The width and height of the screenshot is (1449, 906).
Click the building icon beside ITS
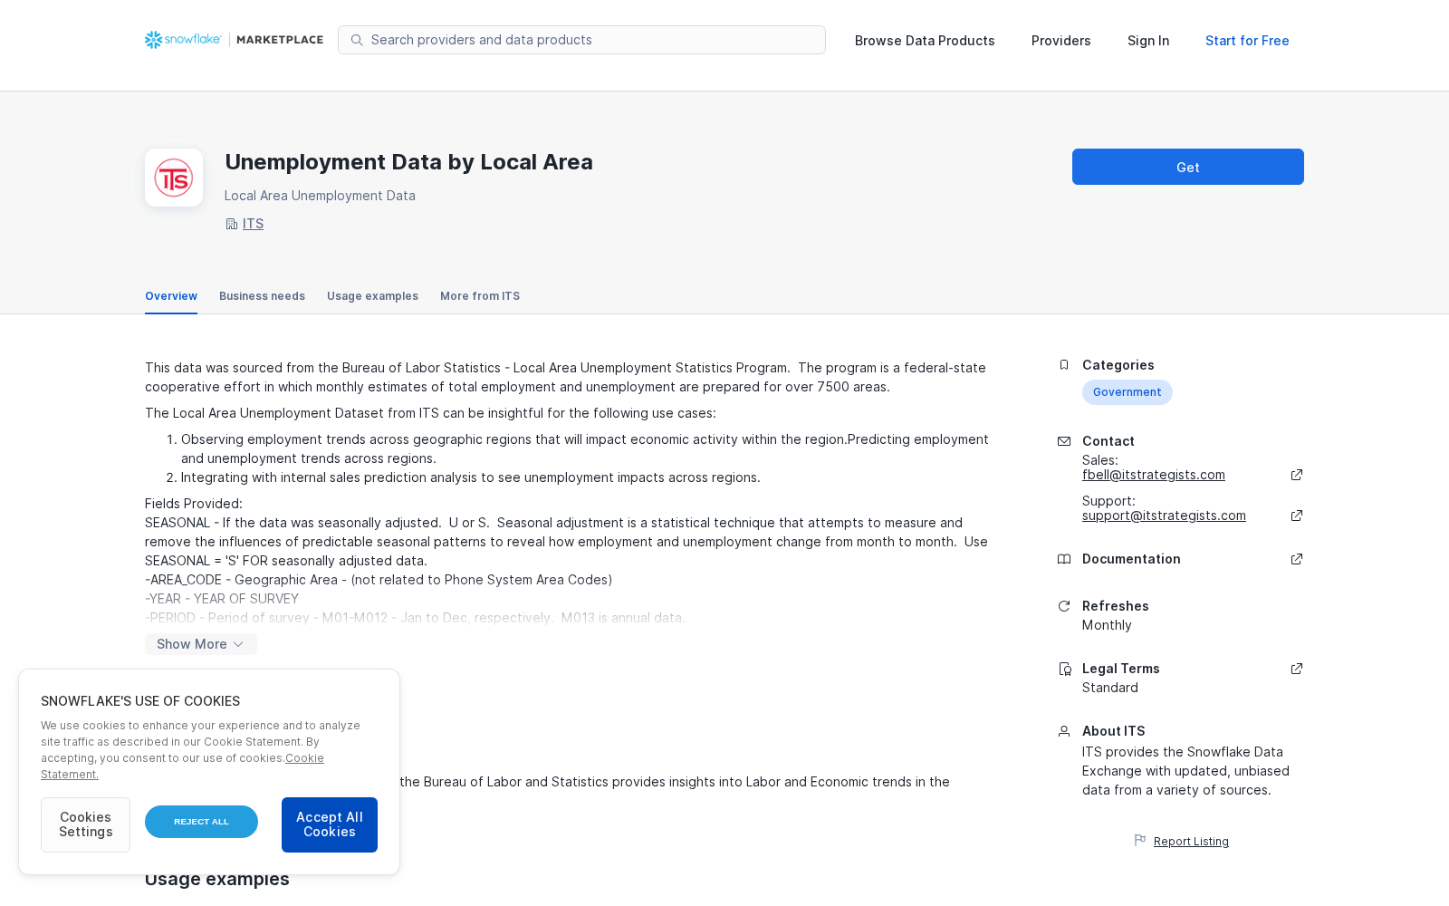(231, 224)
